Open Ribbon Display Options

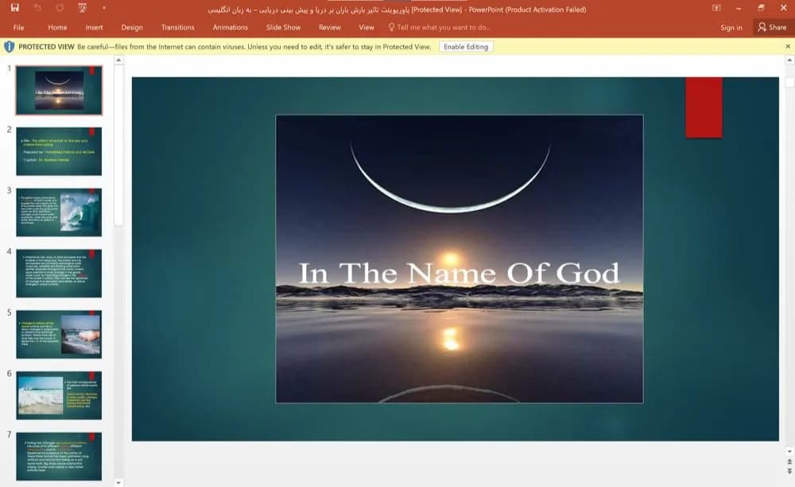pyautogui.click(x=716, y=8)
